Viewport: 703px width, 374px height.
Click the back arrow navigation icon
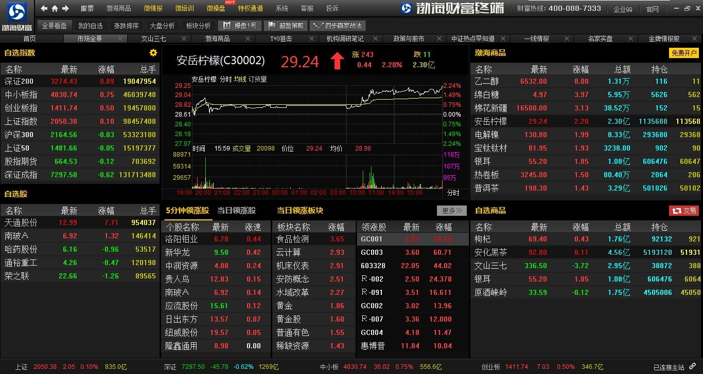pyautogui.click(x=44, y=9)
